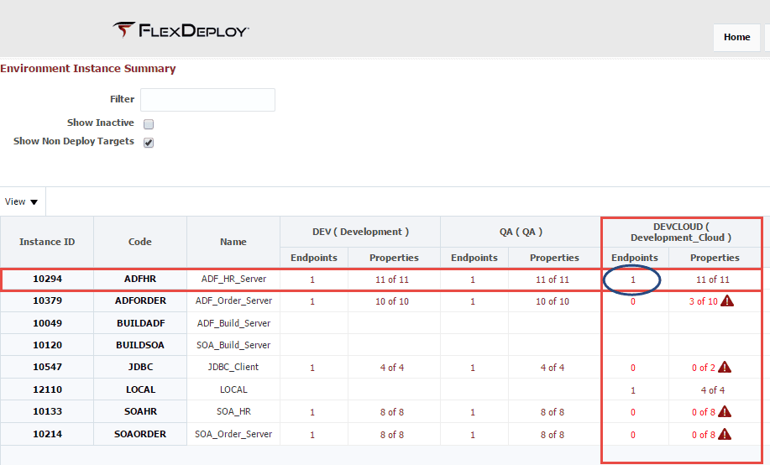Open ADFORDER DEVCLOUD properties 3 of 10

(703, 301)
